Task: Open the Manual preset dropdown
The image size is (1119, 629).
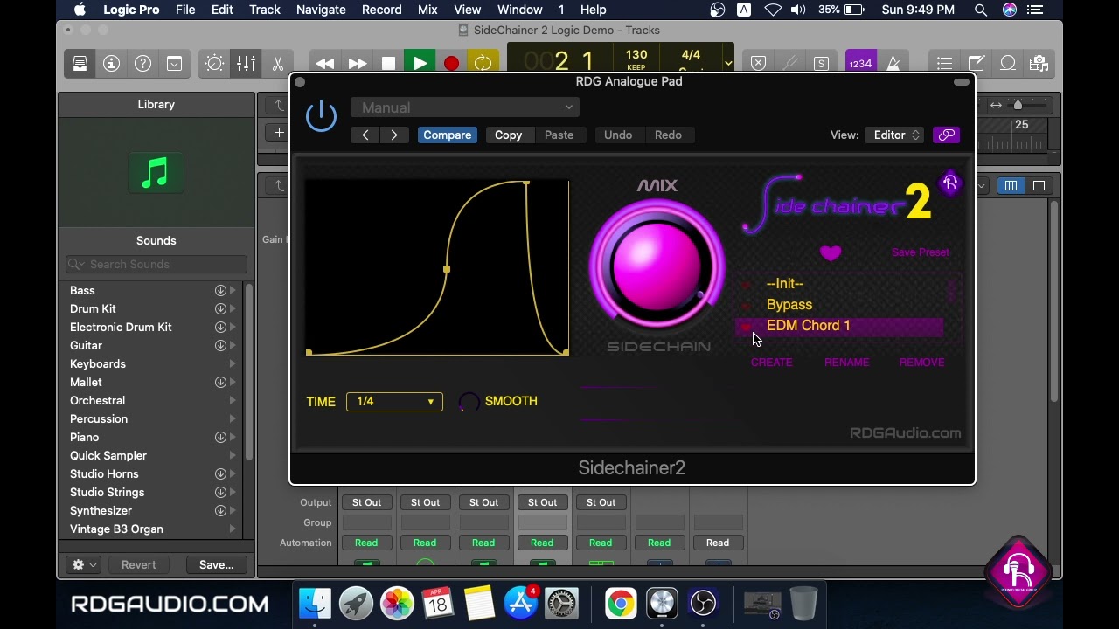Action: click(x=464, y=107)
